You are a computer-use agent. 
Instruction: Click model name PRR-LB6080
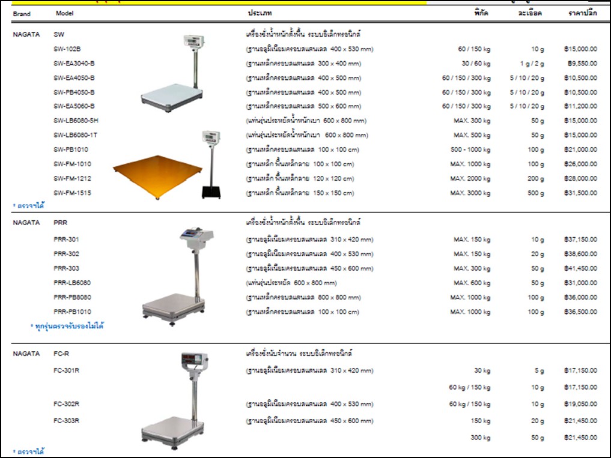click(x=72, y=283)
